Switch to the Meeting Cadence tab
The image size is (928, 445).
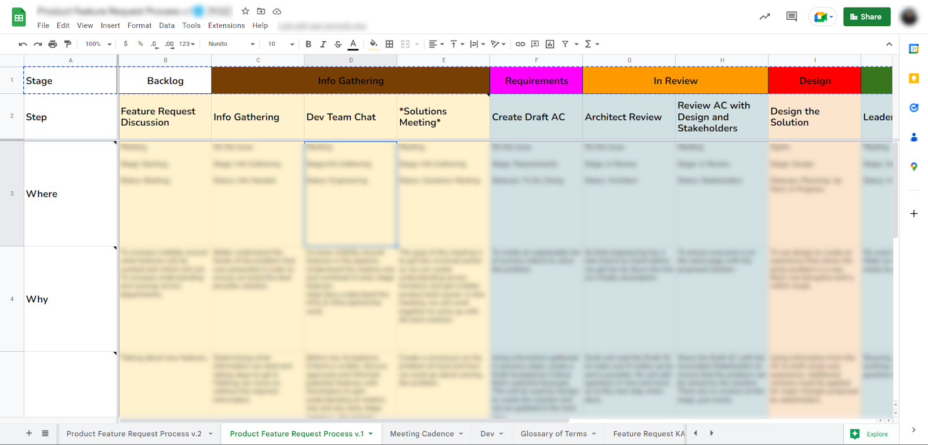click(x=426, y=433)
